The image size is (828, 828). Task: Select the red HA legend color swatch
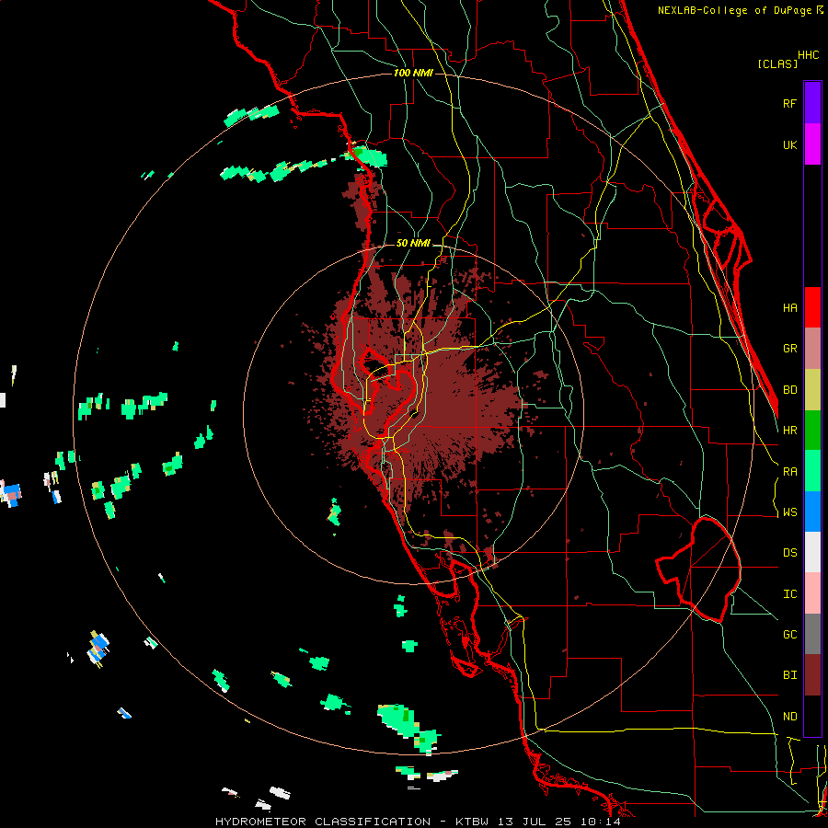812,307
